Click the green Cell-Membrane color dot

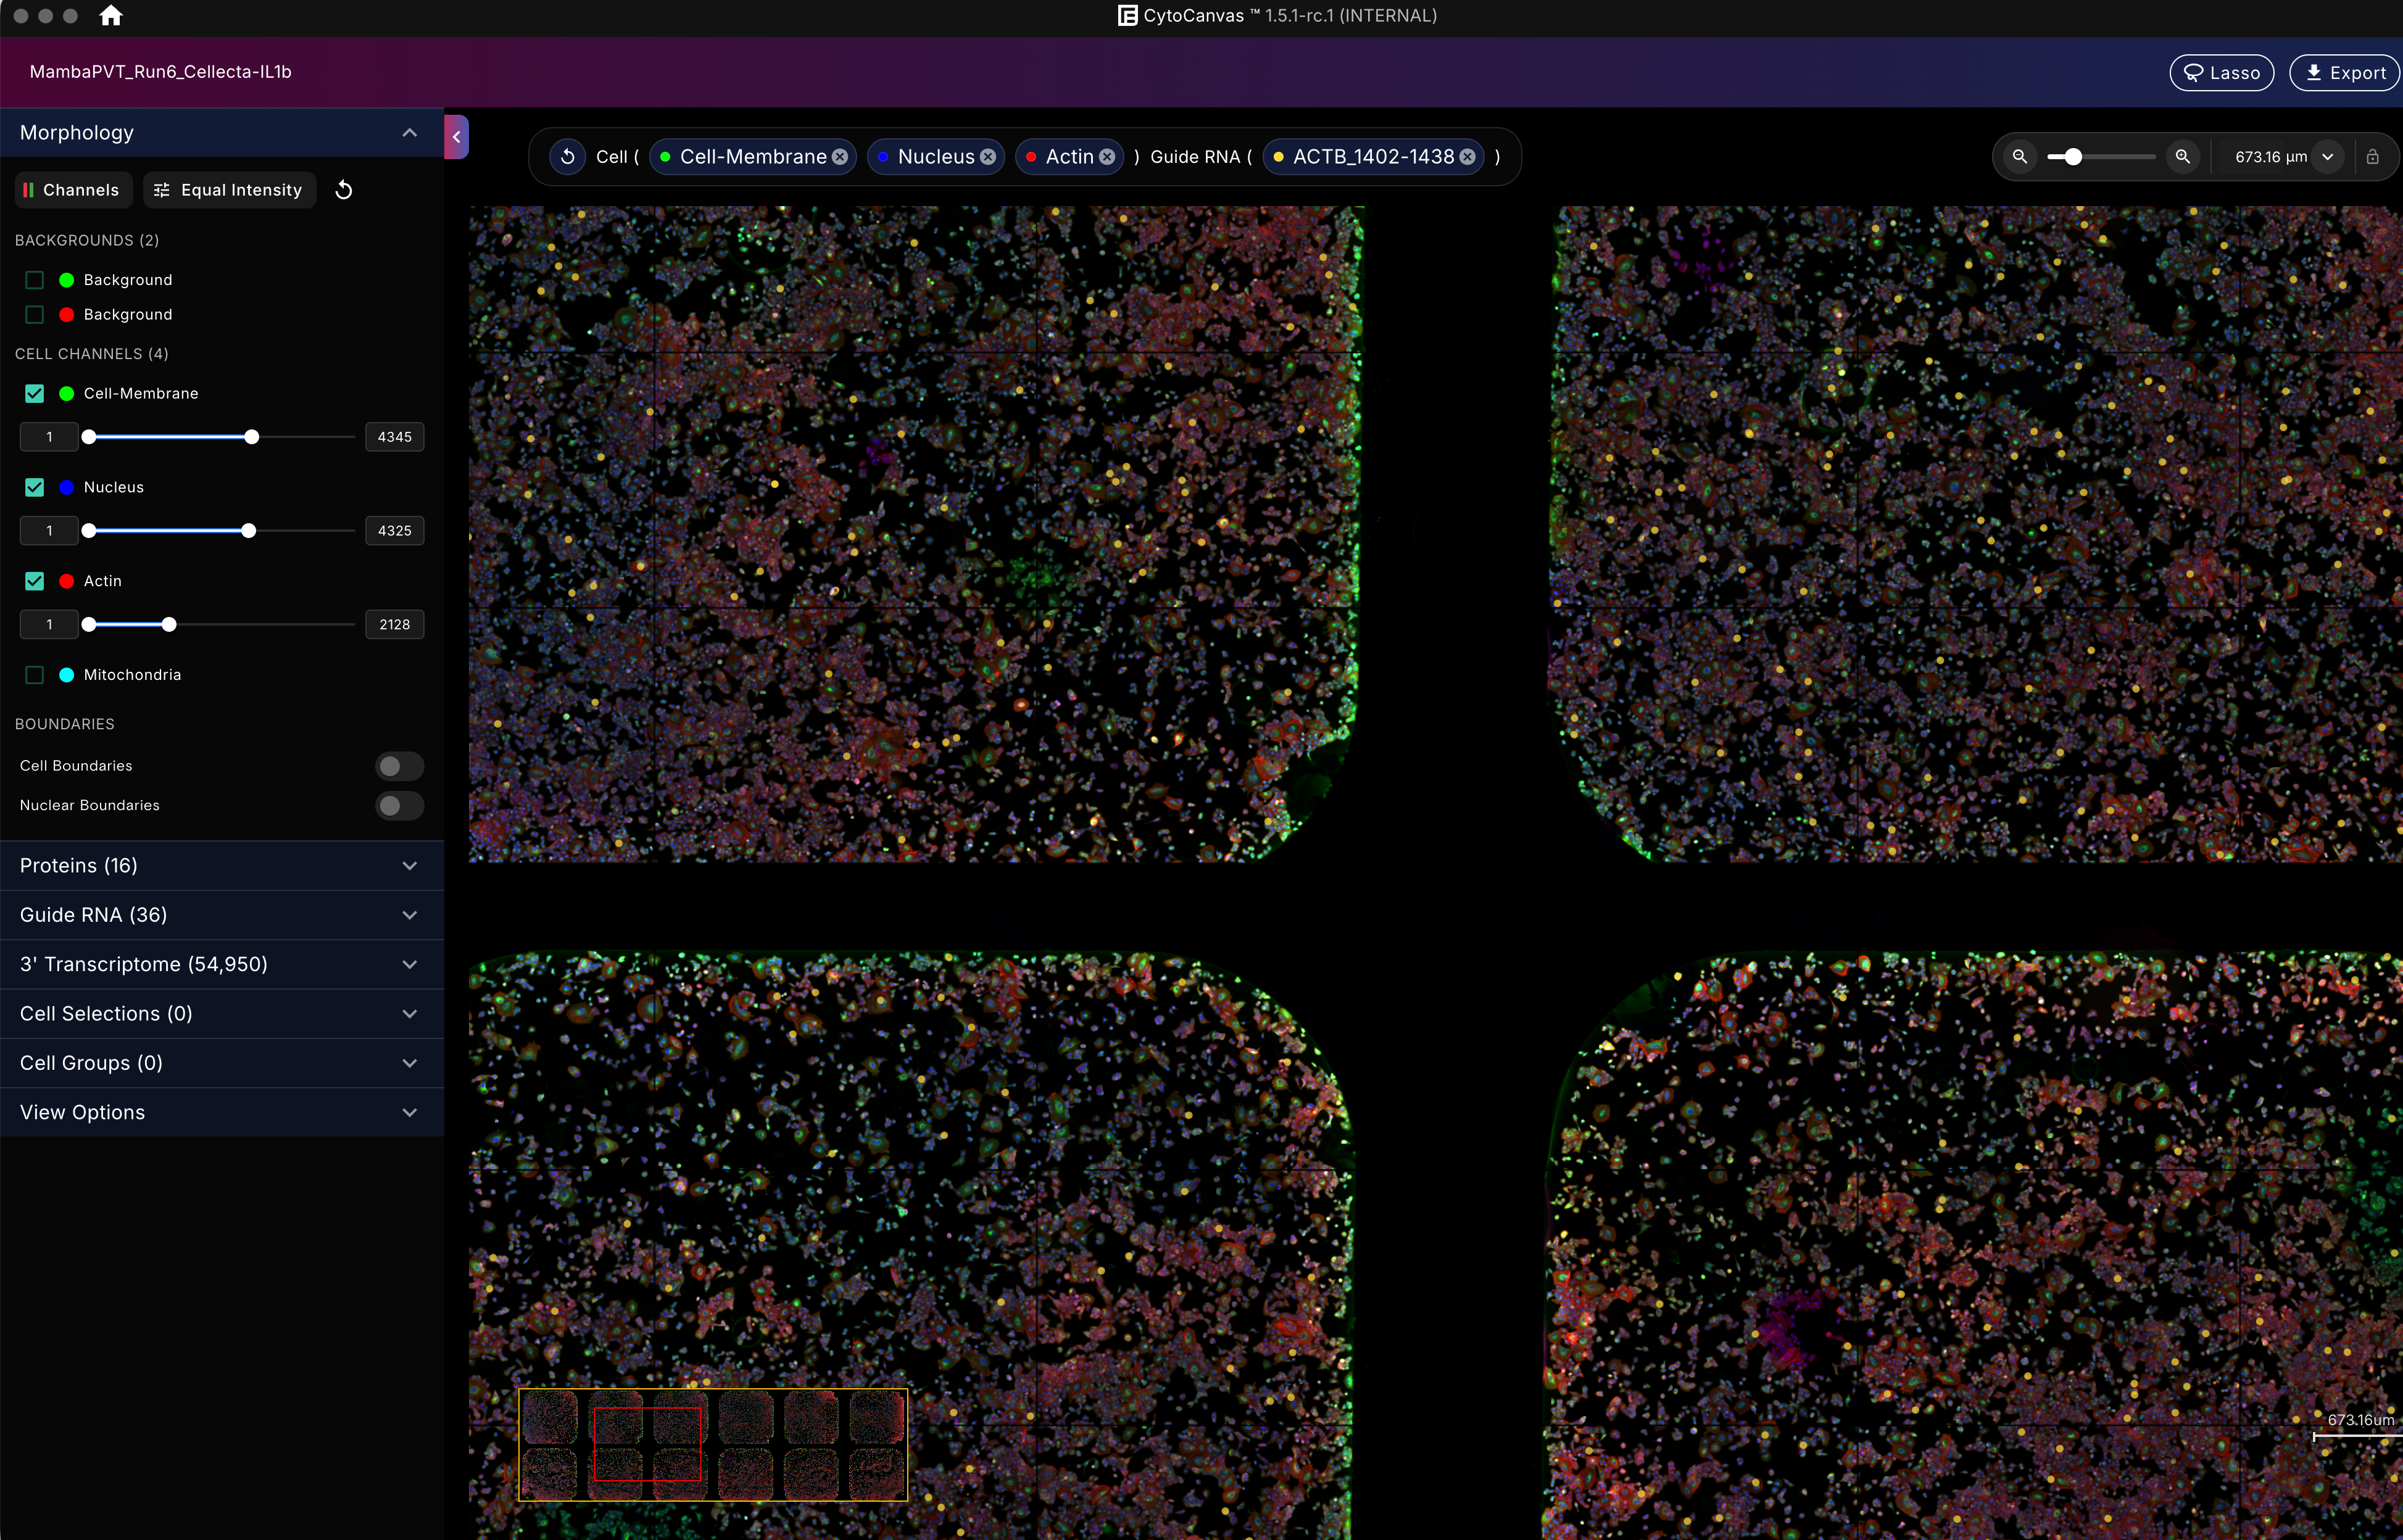[x=67, y=394]
